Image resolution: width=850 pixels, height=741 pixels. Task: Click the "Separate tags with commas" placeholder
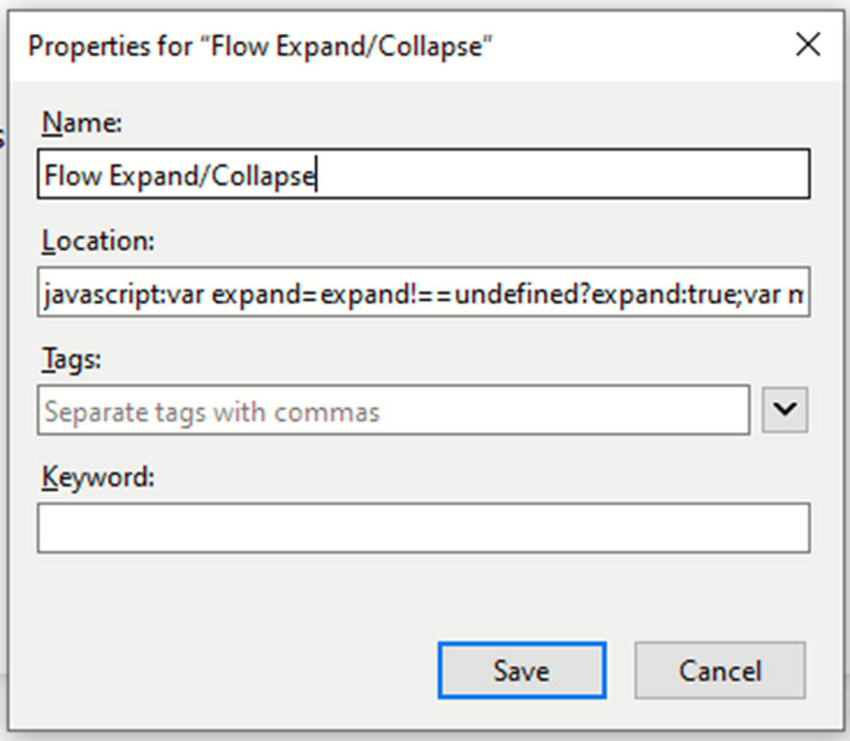click(212, 412)
